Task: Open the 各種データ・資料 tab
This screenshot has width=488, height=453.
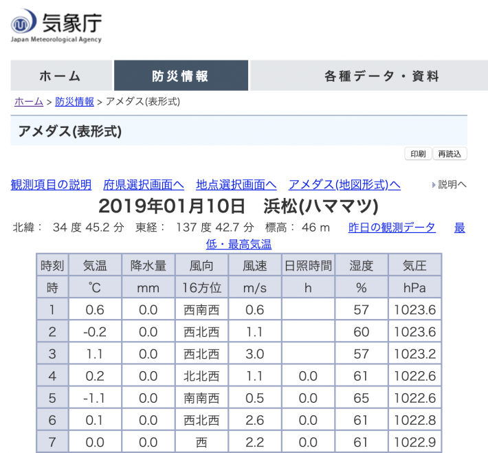Action: pyautogui.click(x=381, y=76)
